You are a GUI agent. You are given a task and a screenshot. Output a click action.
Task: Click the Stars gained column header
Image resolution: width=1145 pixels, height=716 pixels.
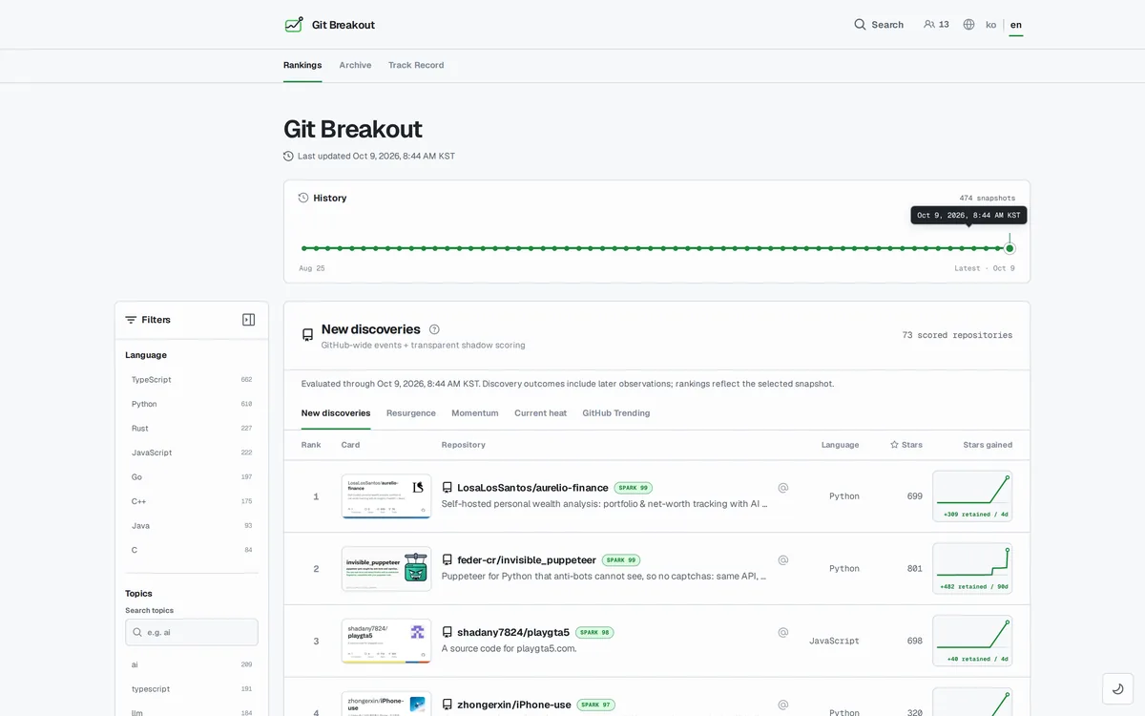tap(988, 445)
